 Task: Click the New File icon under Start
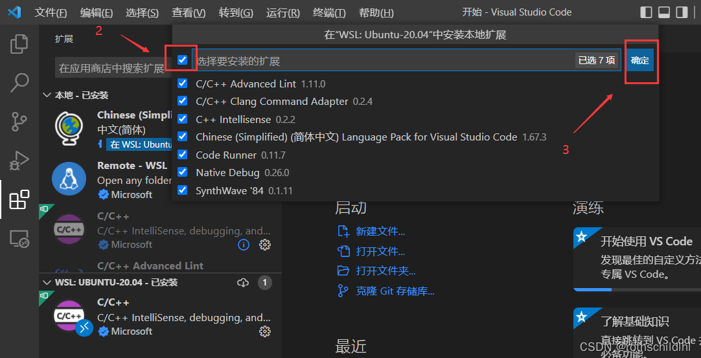pos(343,231)
